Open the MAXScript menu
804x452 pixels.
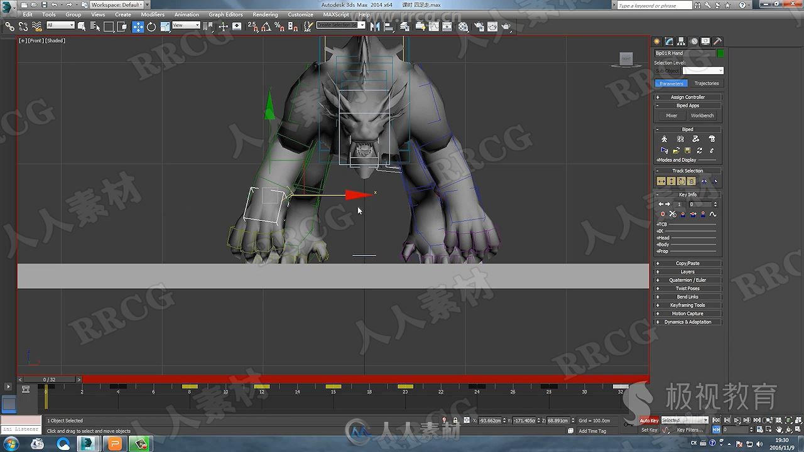336,14
